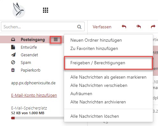
Task: Click the Forward arrow icon
Action: [x=153, y=26]
